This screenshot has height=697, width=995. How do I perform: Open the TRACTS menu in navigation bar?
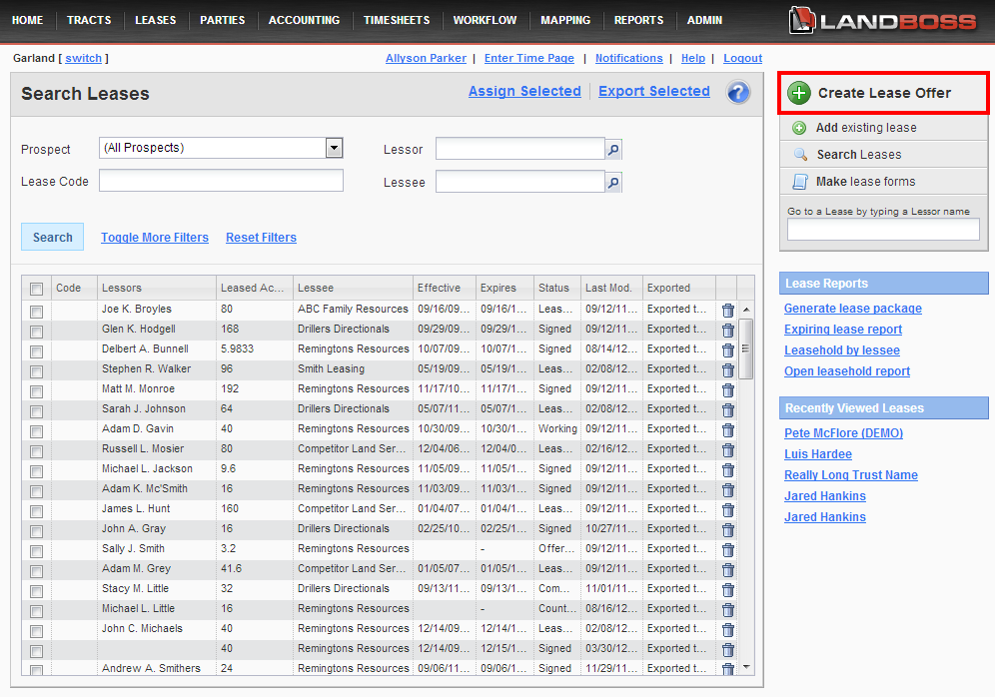pyautogui.click(x=89, y=20)
